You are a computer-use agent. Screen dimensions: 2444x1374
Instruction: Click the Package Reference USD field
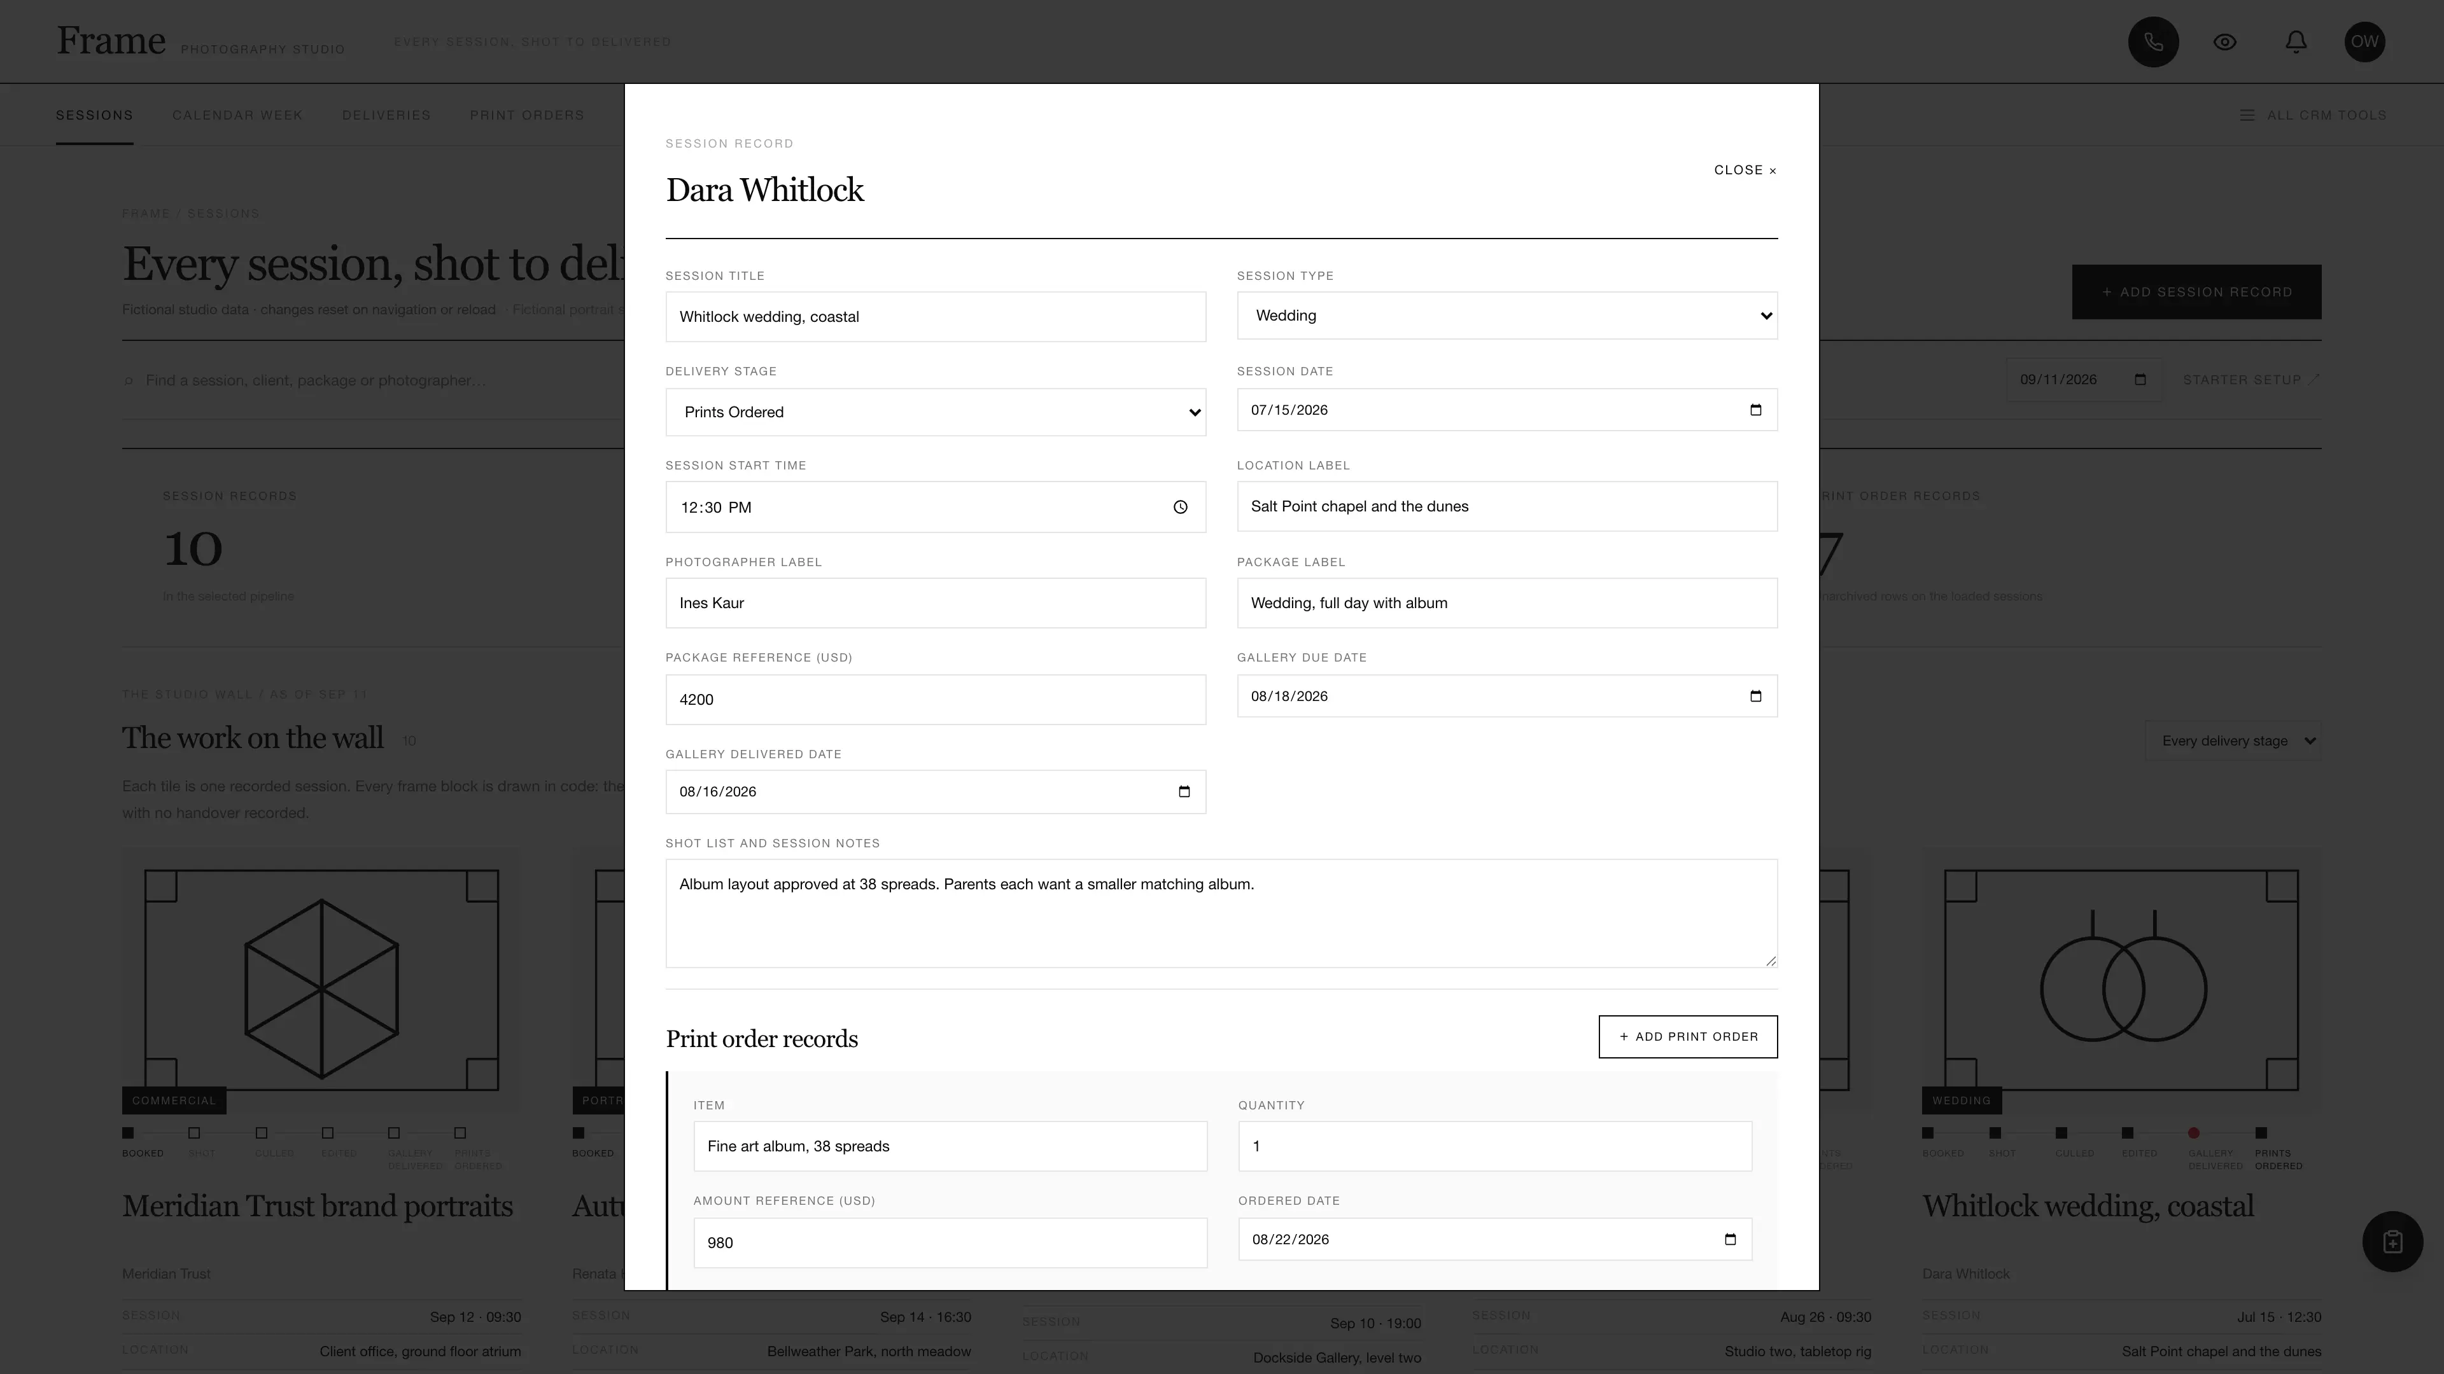click(936, 700)
